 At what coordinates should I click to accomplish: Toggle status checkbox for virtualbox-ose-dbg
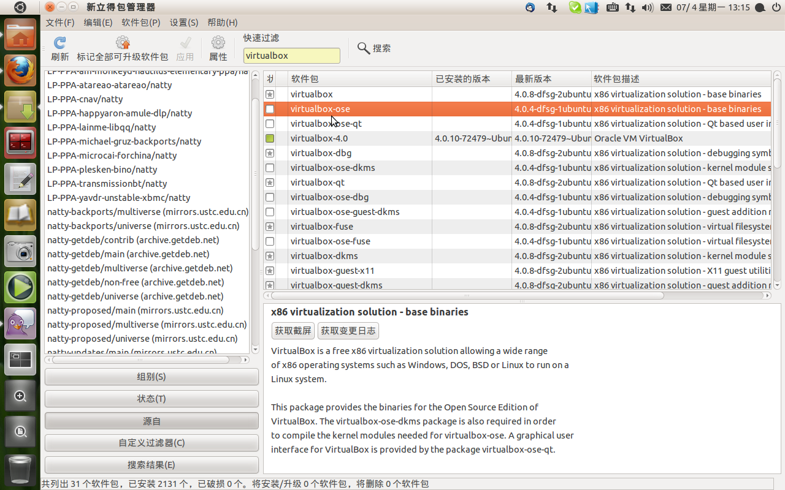pyautogui.click(x=270, y=197)
